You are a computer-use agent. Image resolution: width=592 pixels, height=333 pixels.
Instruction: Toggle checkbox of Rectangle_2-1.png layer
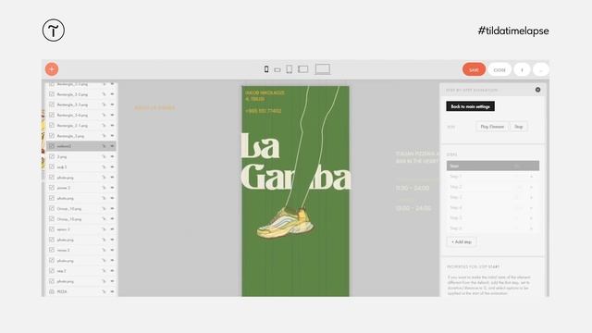[52, 126]
